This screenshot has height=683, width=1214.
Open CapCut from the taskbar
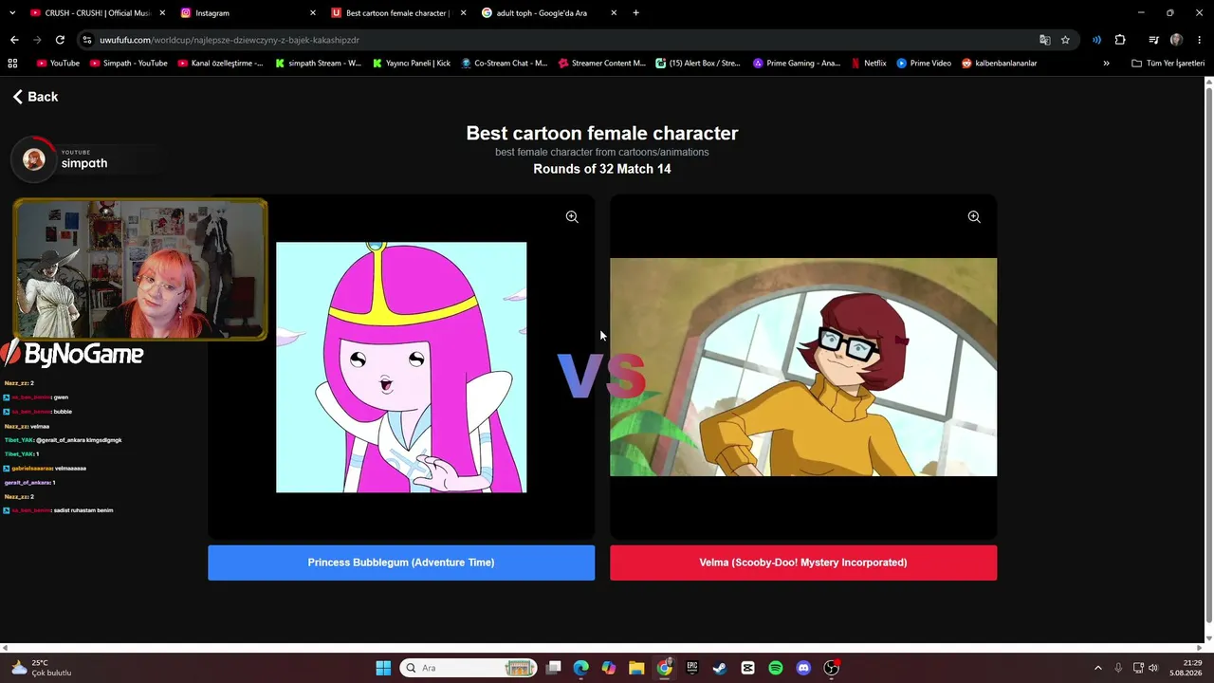click(x=747, y=668)
